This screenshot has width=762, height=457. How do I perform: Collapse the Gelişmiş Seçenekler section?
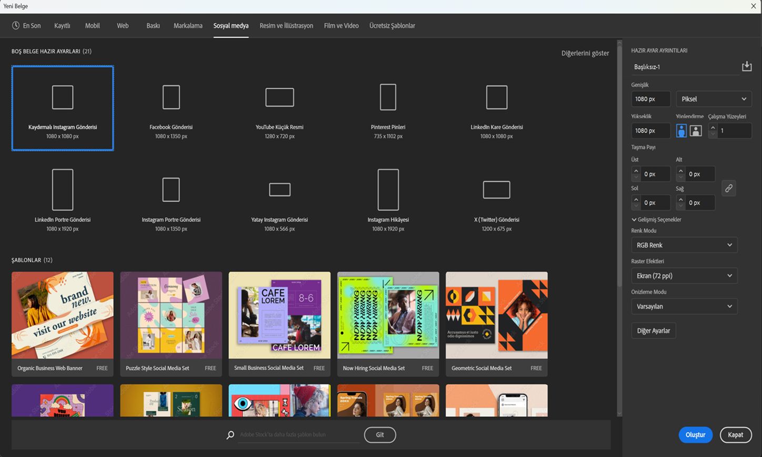pyautogui.click(x=656, y=220)
